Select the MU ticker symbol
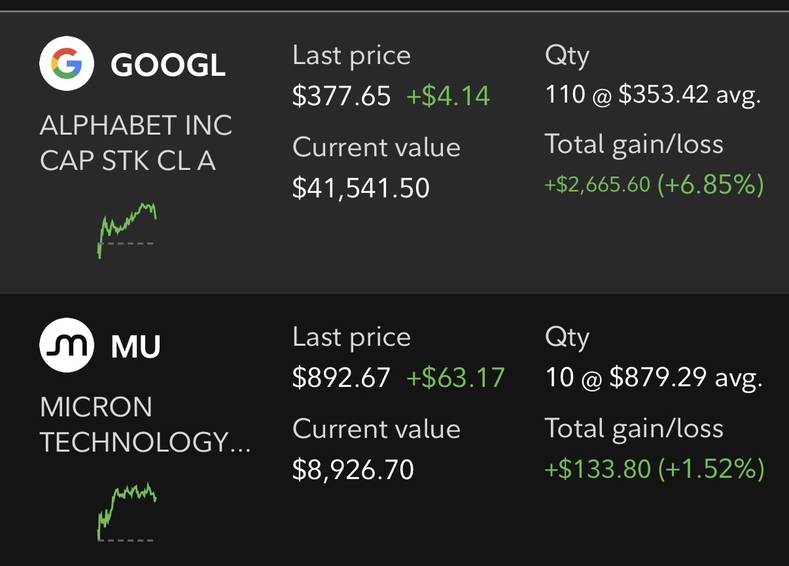Viewport: 789px width, 566px height. tap(136, 346)
